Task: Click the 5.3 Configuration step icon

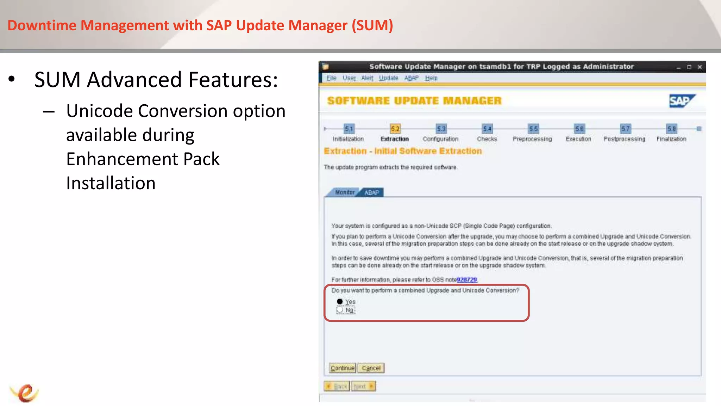Action: coord(441,129)
